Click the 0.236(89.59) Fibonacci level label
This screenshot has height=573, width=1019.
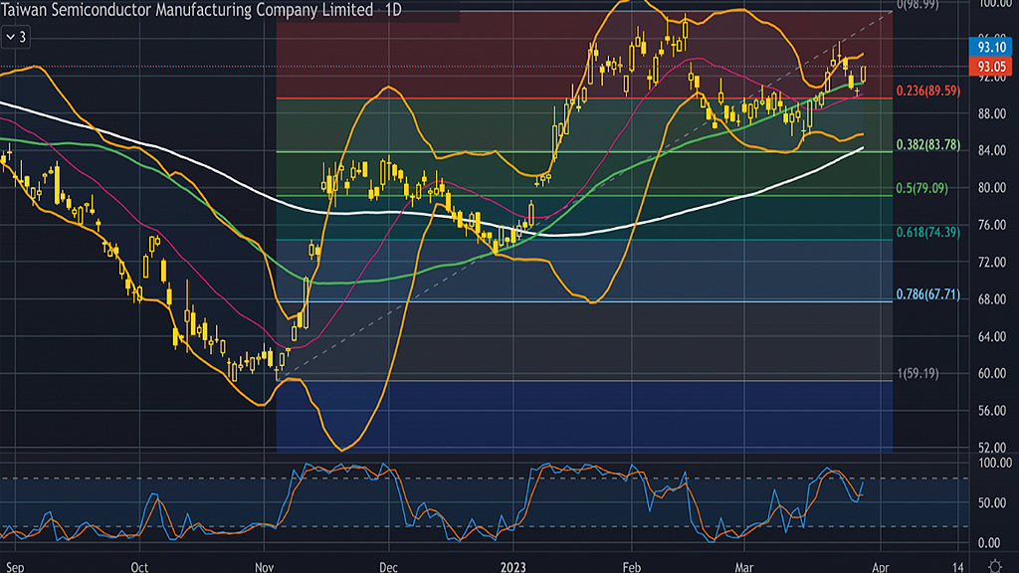[929, 91]
